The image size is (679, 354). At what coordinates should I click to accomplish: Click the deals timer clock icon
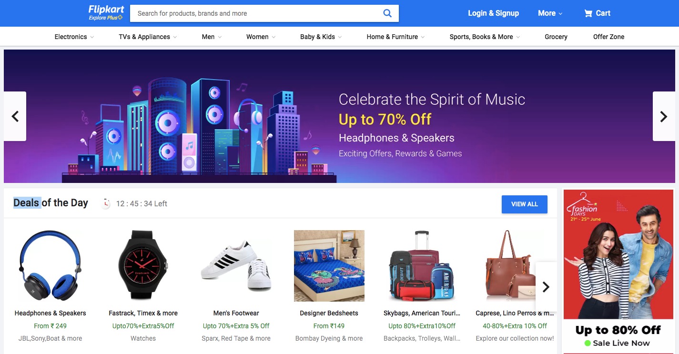[106, 204]
